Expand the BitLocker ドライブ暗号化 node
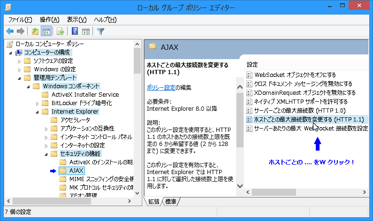 37,104
